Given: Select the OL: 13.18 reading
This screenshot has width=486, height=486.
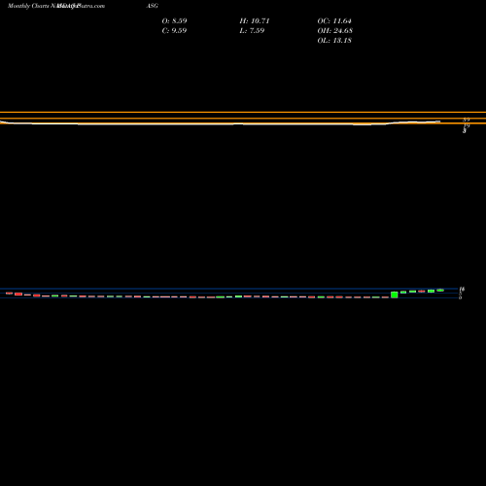Looking at the screenshot, I should 334,40.
